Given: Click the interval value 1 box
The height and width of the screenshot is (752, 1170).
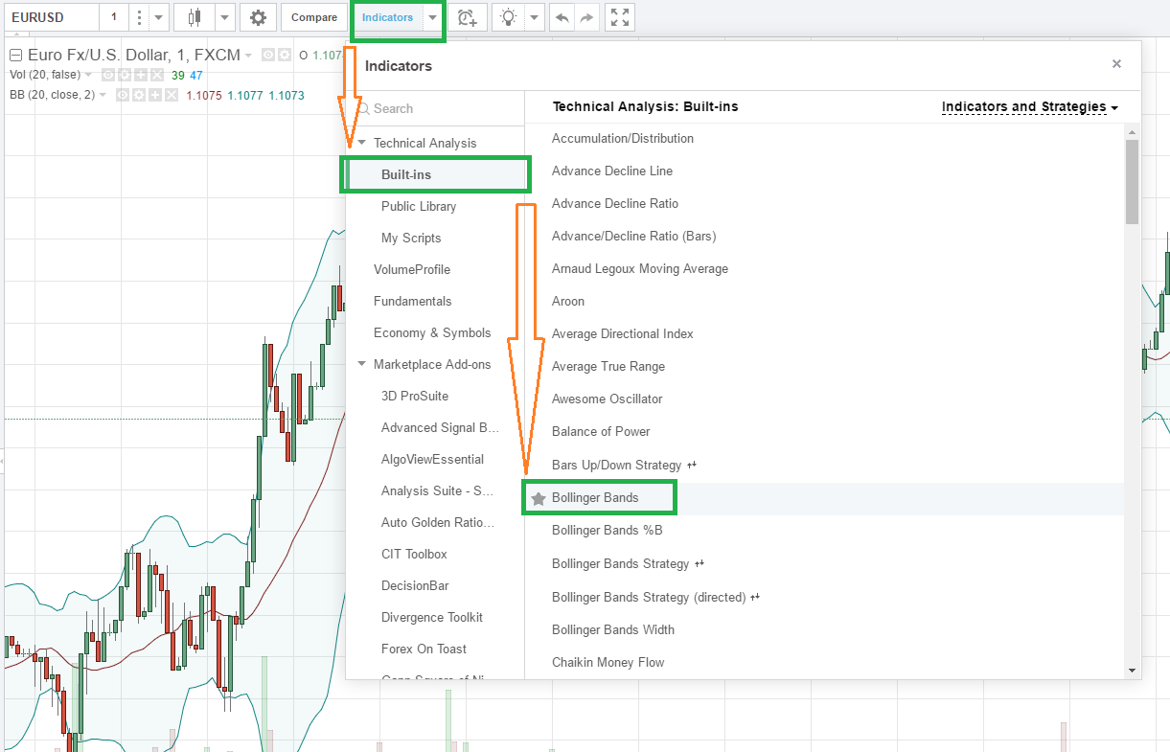Looking at the screenshot, I should (x=113, y=17).
